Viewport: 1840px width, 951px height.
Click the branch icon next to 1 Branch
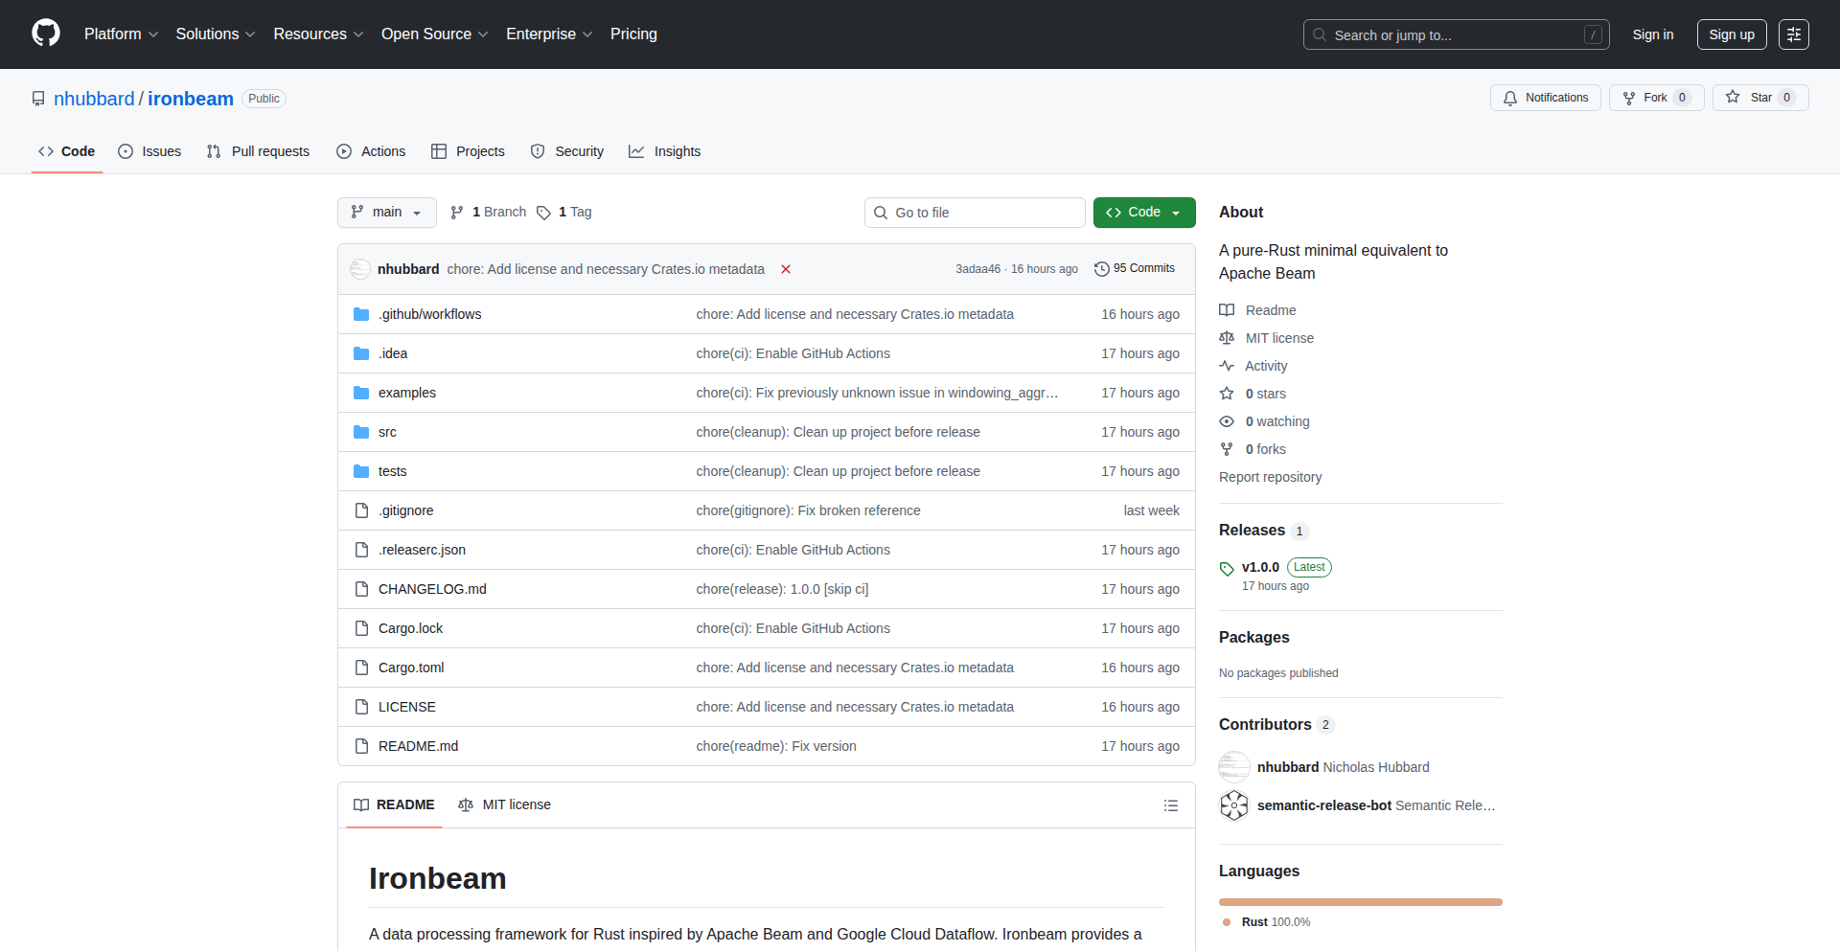[457, 213]
